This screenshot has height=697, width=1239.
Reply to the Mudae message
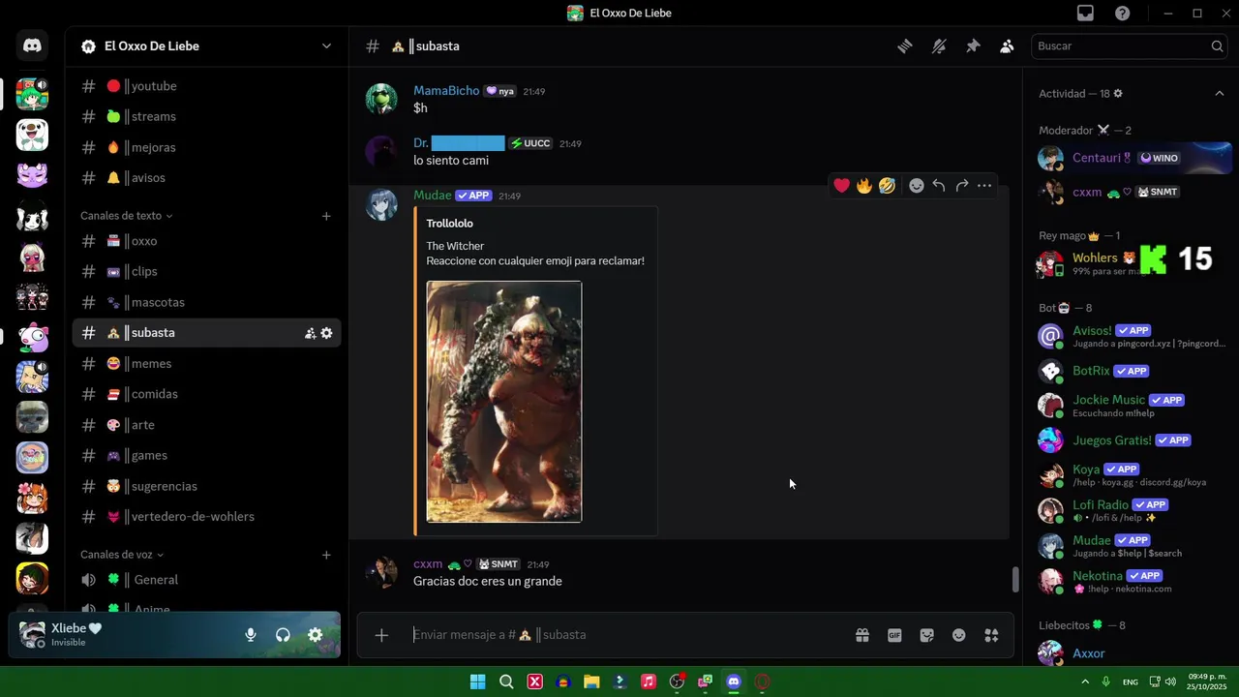click(x=939, y=186)
